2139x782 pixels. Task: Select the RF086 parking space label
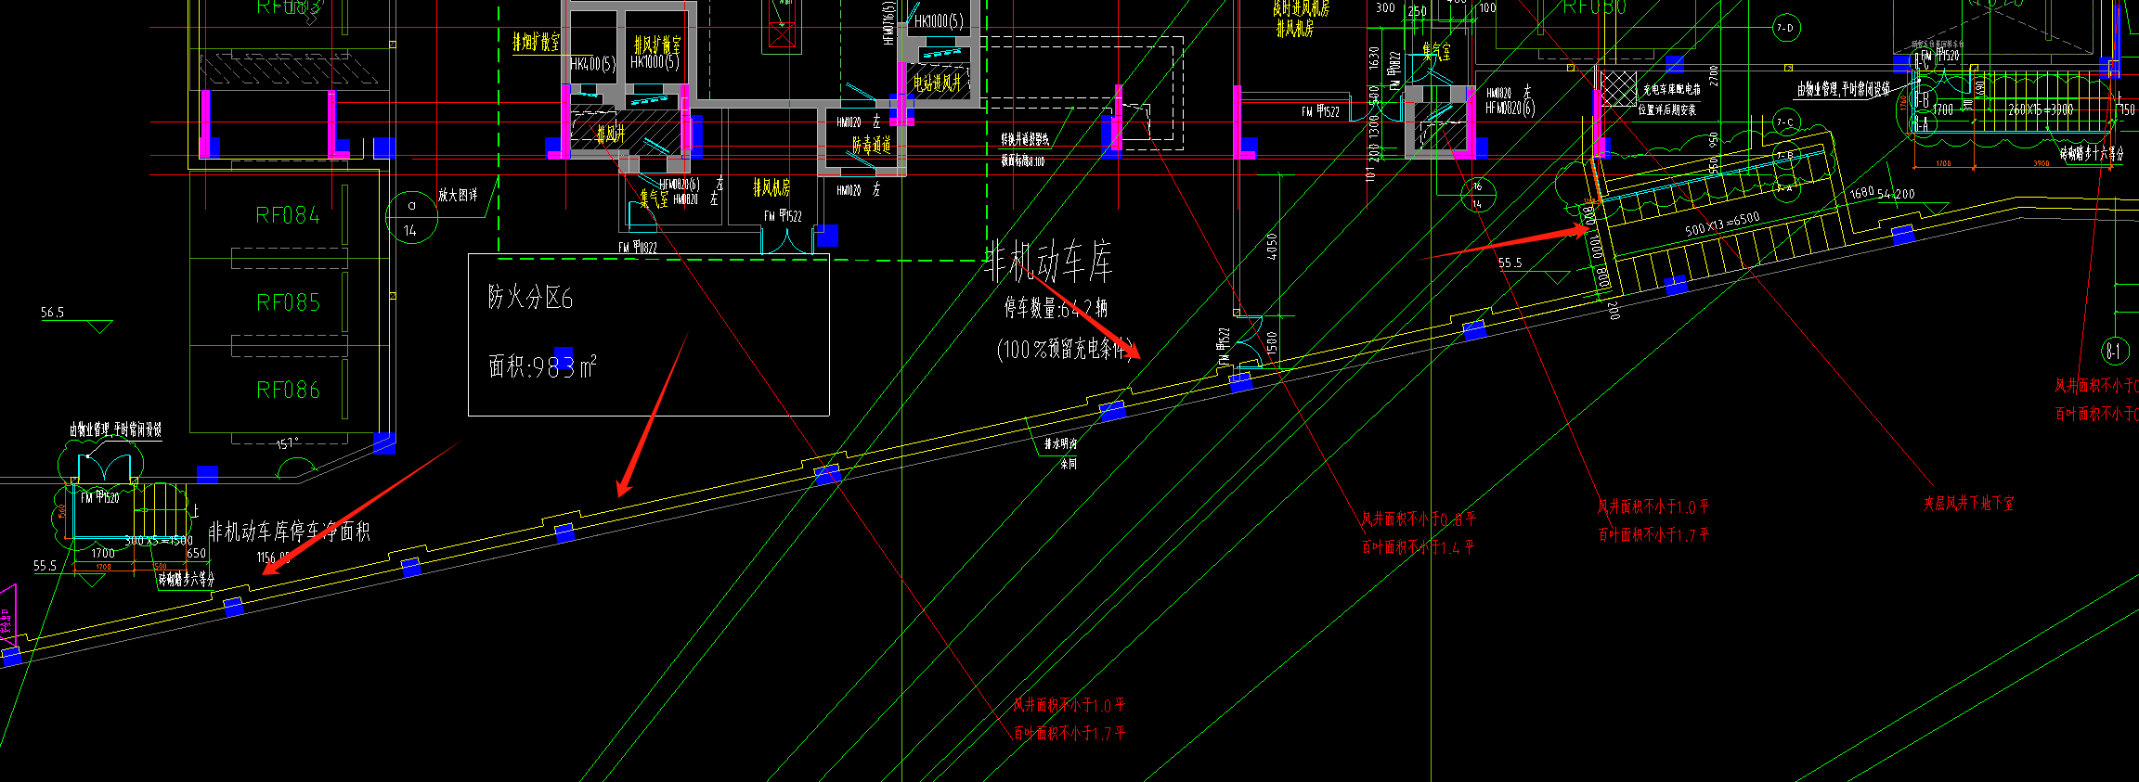coord(288,390)
